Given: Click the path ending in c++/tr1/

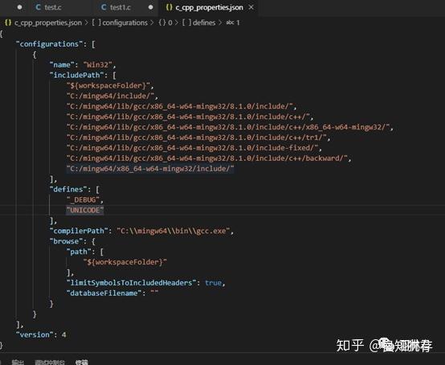Looking at the screenshot, I should 196,137.
